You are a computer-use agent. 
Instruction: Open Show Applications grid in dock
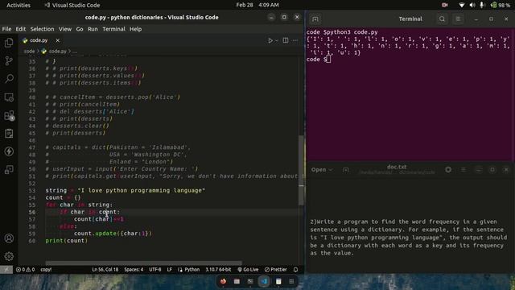(291, 281)
